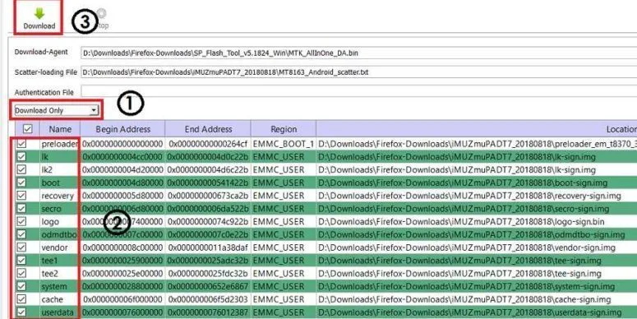
Task: Click vendor-sign.img location path
Action: point(467,247)
